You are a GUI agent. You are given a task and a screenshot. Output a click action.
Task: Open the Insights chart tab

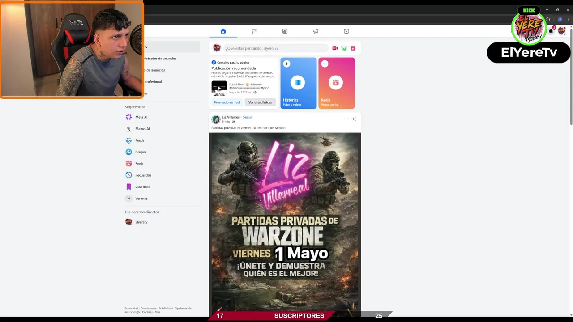click(285, 31)
